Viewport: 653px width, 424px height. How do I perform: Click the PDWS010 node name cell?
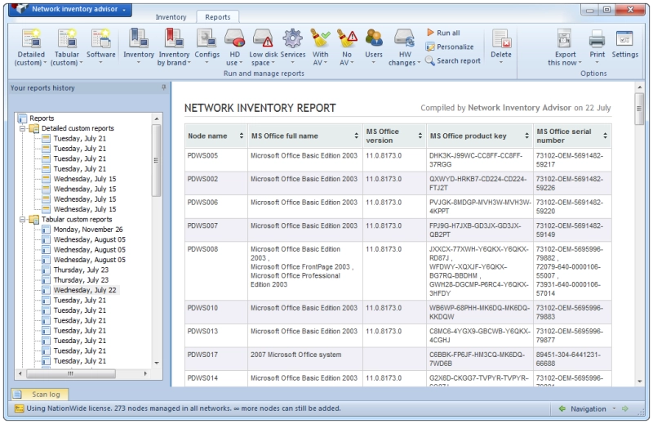(x=215, y=312)
